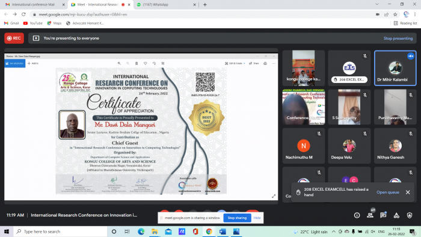The width and height of the screenshot is (421, 237).
Task: Select Dr Mihir Kalambi video tile
Action: pyautogui.click(x=395, y=68)
